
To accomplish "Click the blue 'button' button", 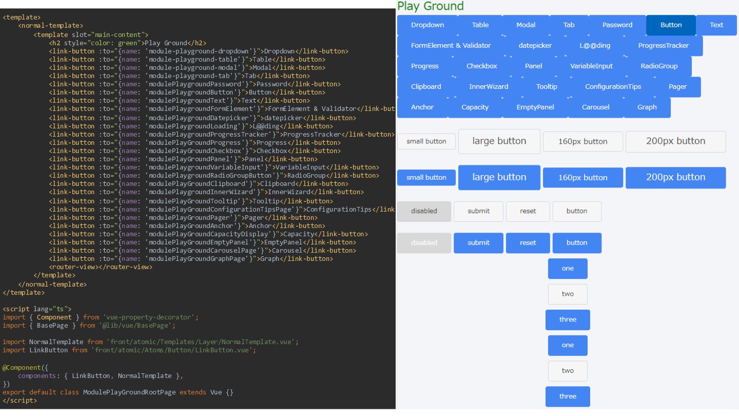I will click(x=577, y=243).
